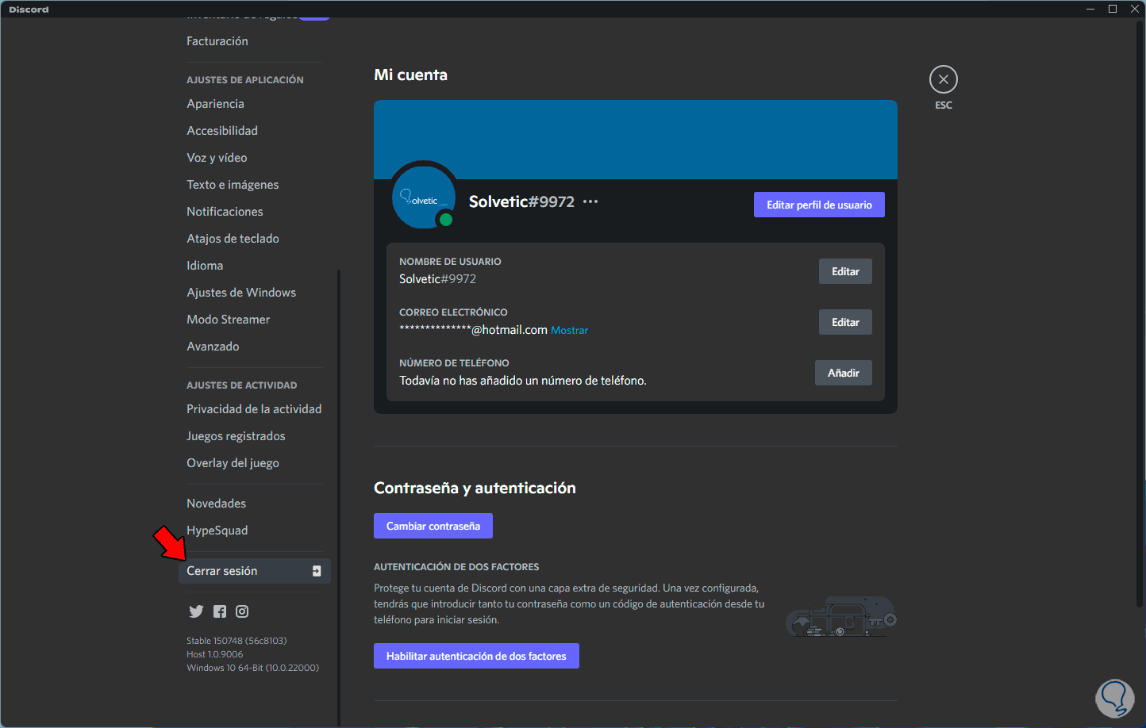Image resolution: width=1146 pixels, height=728 pixels.
Task: Open the three-dot menu beside Solvetic#9972
Action: (590, 201)
